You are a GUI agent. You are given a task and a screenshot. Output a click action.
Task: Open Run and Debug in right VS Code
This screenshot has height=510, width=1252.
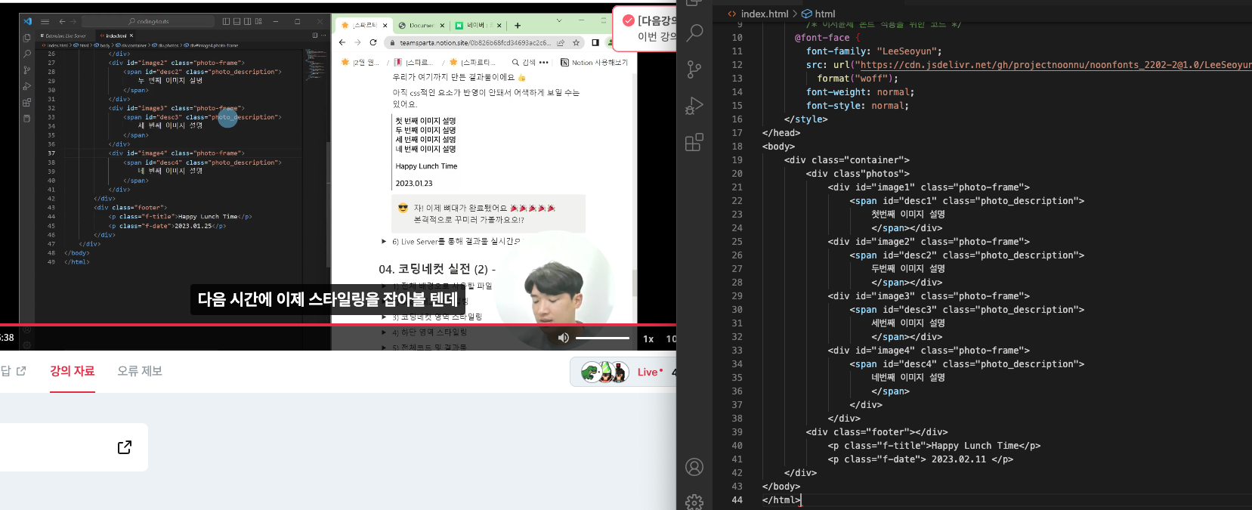click(694, 106)
